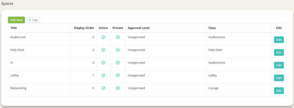294x108 pixels.
Task: Click the Private cross icon for hi row
Action: (x=118, y=63)
